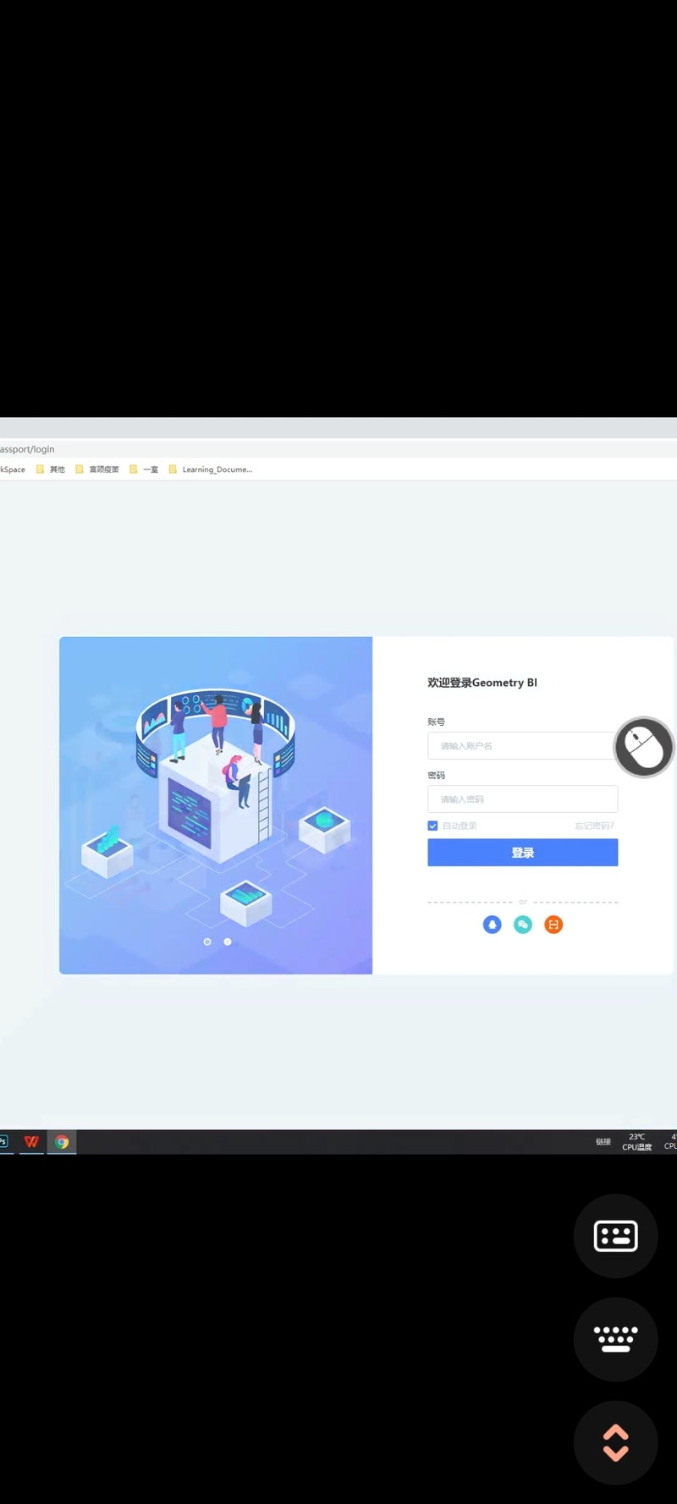
Task: Open the 忘记密码? forgot password link
Action: [594, 826]
